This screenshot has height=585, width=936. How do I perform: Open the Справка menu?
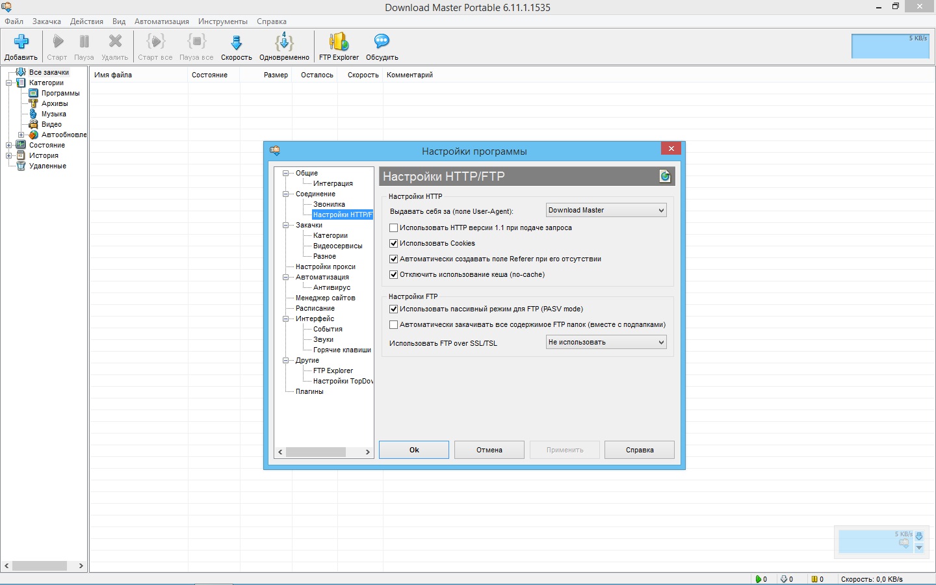[x=272, y=21]
